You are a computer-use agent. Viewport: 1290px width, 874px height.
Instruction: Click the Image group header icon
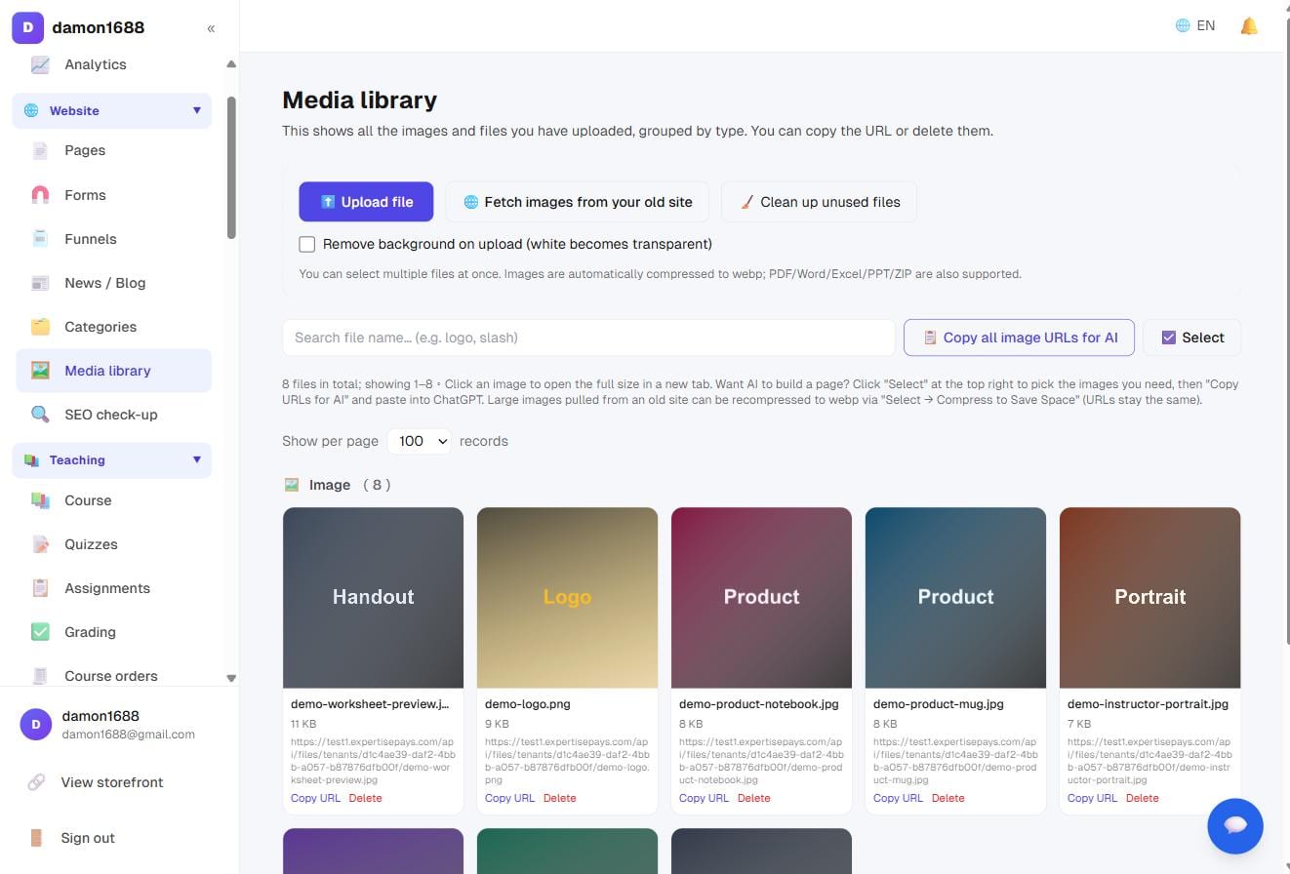point(291,485)
